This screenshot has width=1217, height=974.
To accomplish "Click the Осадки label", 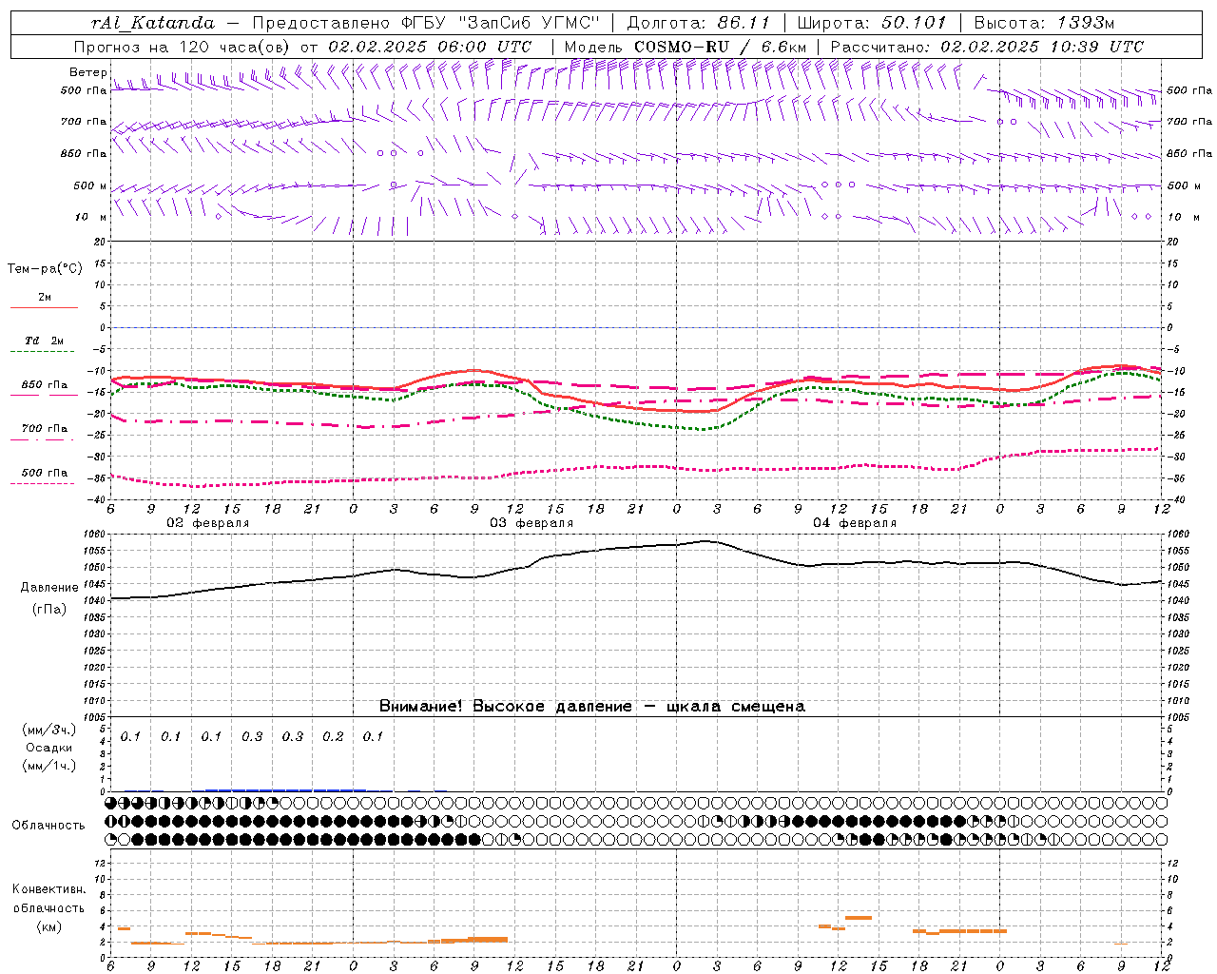I will coord(49,748).
